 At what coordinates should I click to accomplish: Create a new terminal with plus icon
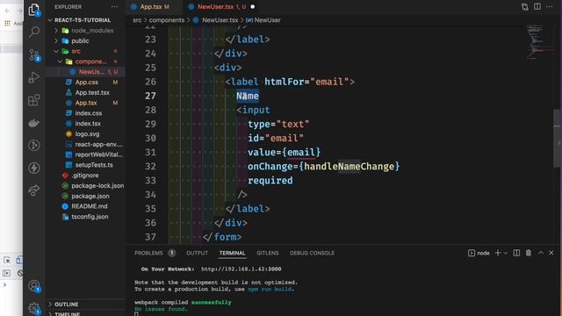click(x=498, y=253)
